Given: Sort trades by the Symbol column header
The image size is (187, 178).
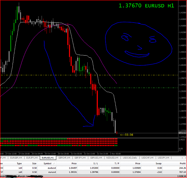Looking at the screenshot, I should coord(47,164).
